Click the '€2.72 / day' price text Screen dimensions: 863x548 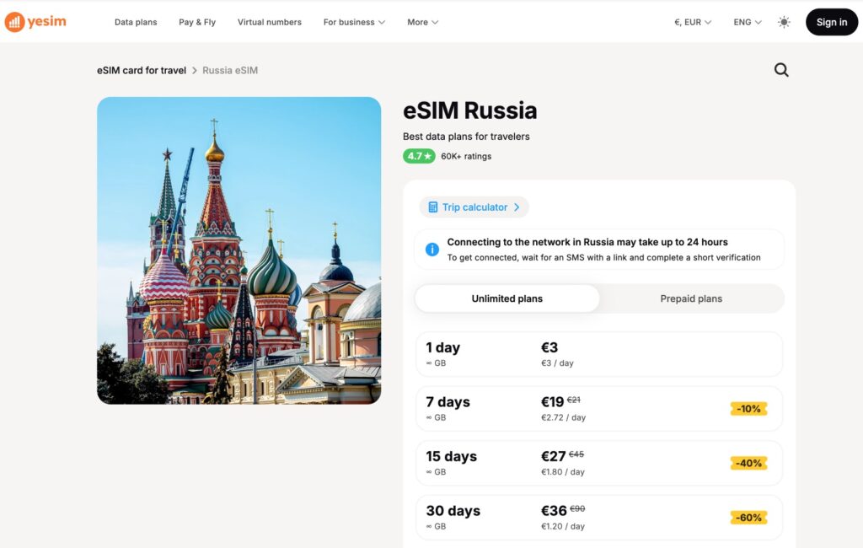click(x=563, y=417)
